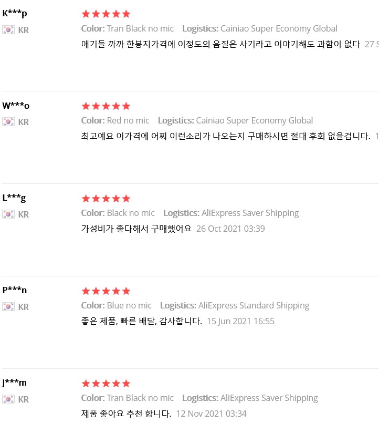
Task: Click the five-star rating on K***p's review
Action: [x=106, y=14]
